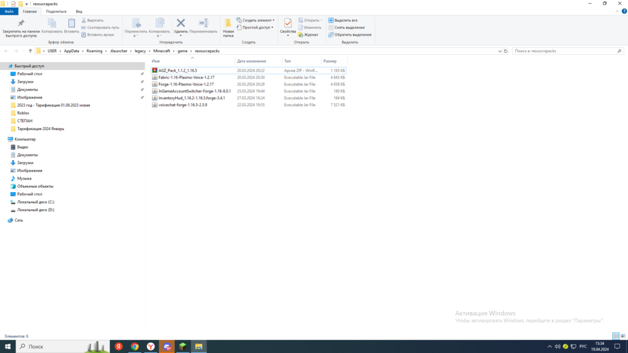Open Minecraft launcher icon in taskbar
Image resolution: width=628 pixels, height=353 pixels.
pos(183,346)
